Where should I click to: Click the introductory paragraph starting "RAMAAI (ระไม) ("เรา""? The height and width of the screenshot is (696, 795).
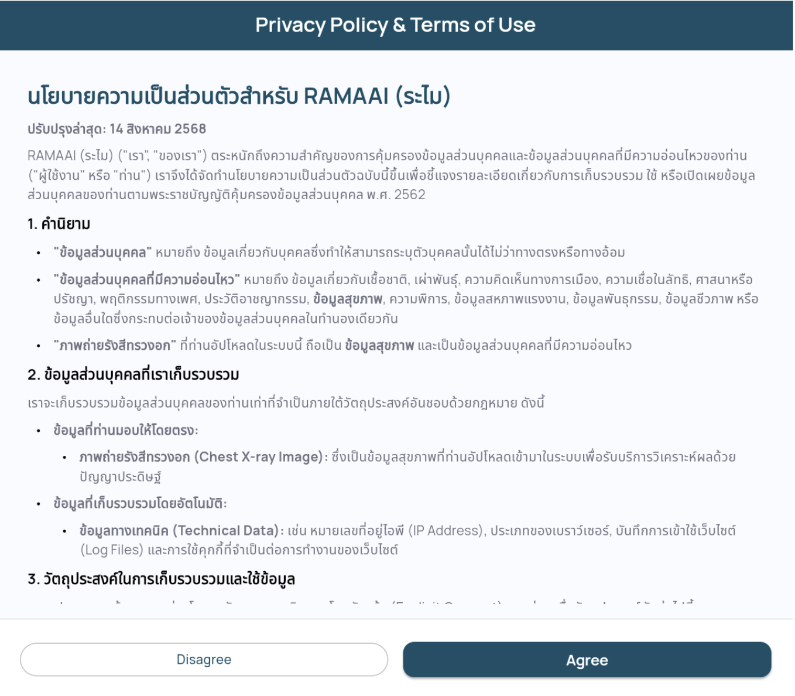386,175
